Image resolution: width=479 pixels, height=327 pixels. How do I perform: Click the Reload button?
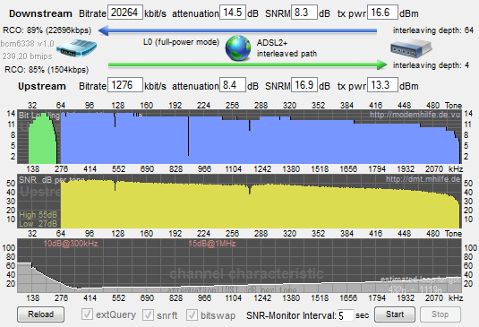pos(40,314)
